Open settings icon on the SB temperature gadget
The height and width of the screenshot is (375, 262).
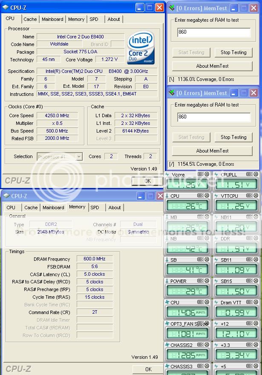pyautogui.click(x=200, y=259)
